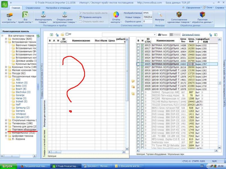
Task: Open Сопоставление одинаковых товаров cube icon
Action: pos(179,15)
